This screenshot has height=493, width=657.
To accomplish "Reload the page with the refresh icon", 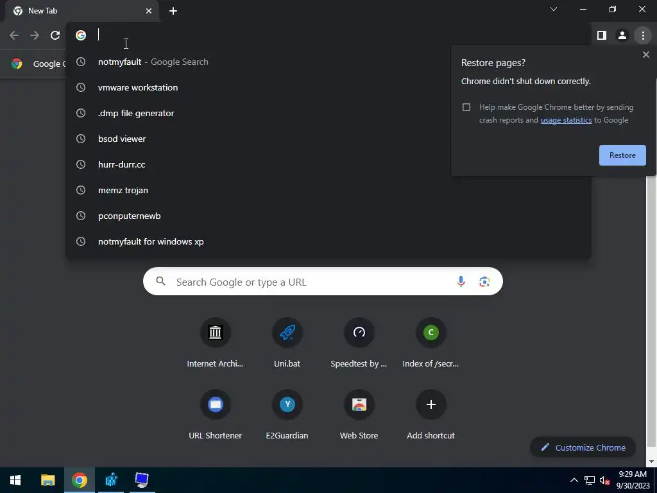I will click(x=55, y=35).
